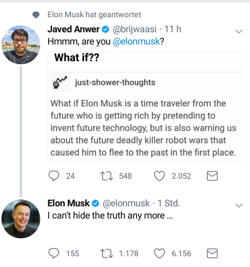Retweet Javed Anwer's tweet
The height and width of the screenshot is (267, 250).
click(107, 176)
